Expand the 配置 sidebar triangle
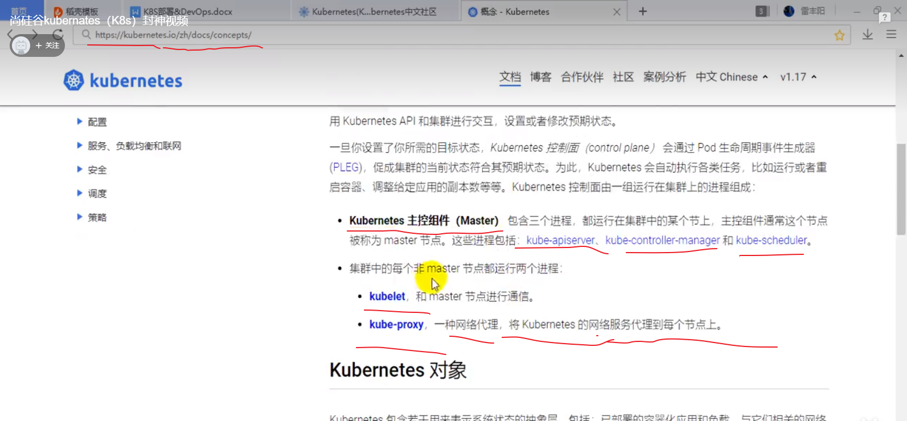This screenshot has width=907, height=421. 80,121
